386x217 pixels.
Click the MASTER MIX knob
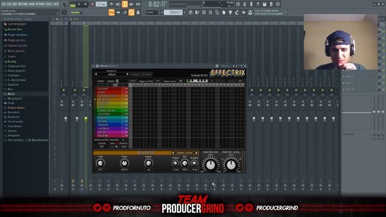[x=210, y=165]
